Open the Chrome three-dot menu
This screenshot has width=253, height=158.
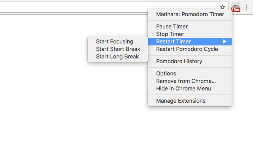point(247,7)
